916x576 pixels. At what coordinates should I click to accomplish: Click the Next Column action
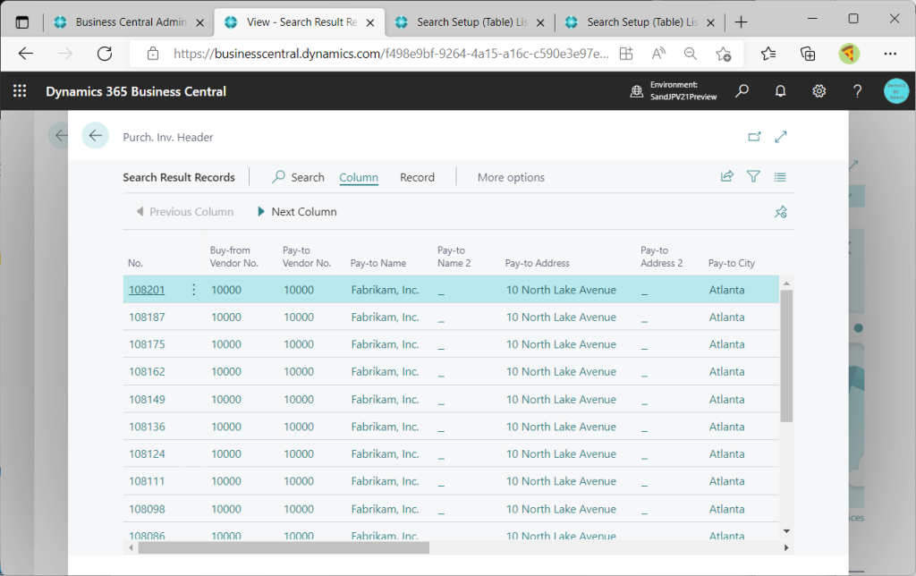pyautogui.click(x=297, y=211)
